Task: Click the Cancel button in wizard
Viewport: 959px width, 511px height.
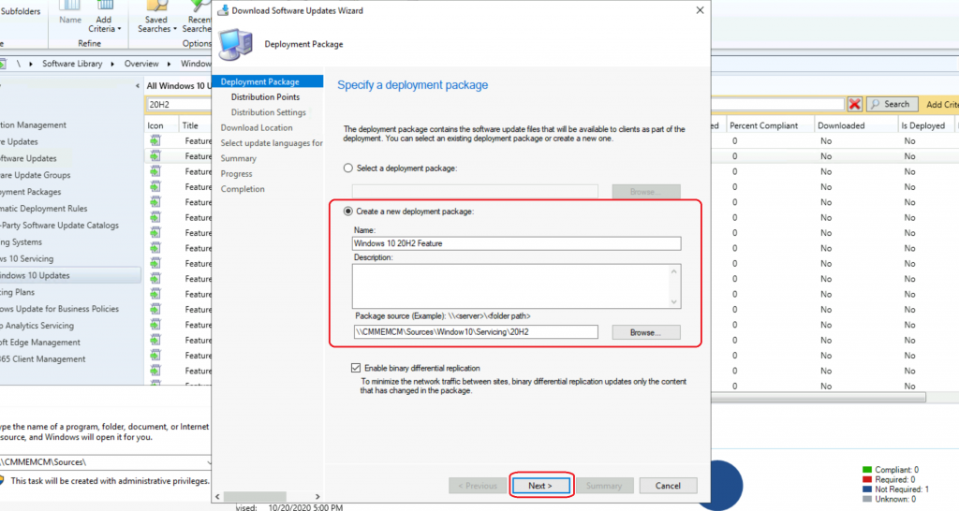Action: [668, 486]
